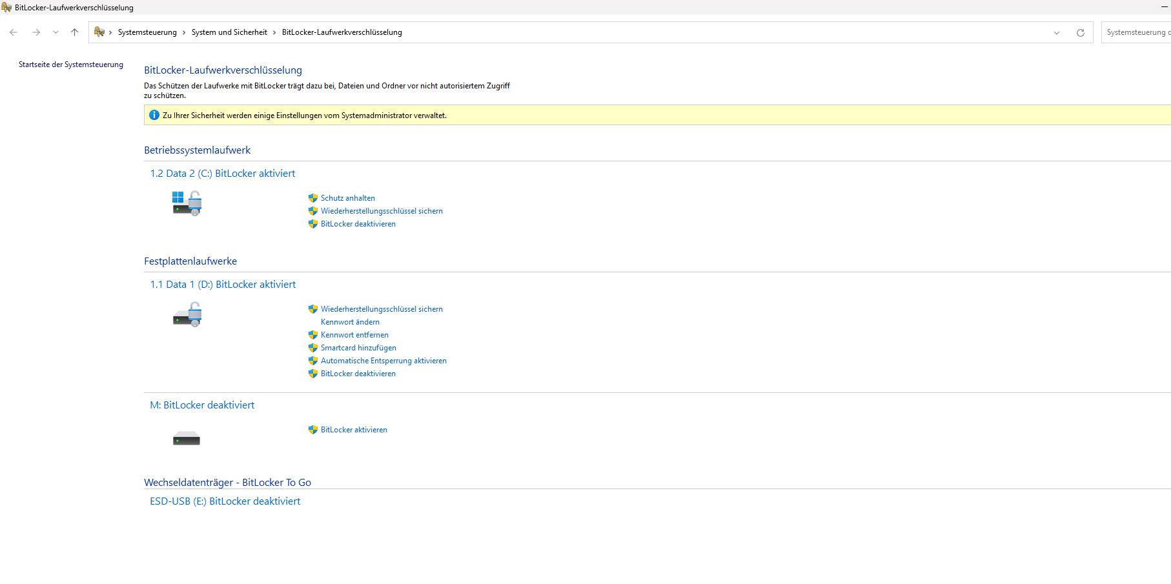Go forward with the forward arrow
1171x584 pixels.
[x=36, y=32]
